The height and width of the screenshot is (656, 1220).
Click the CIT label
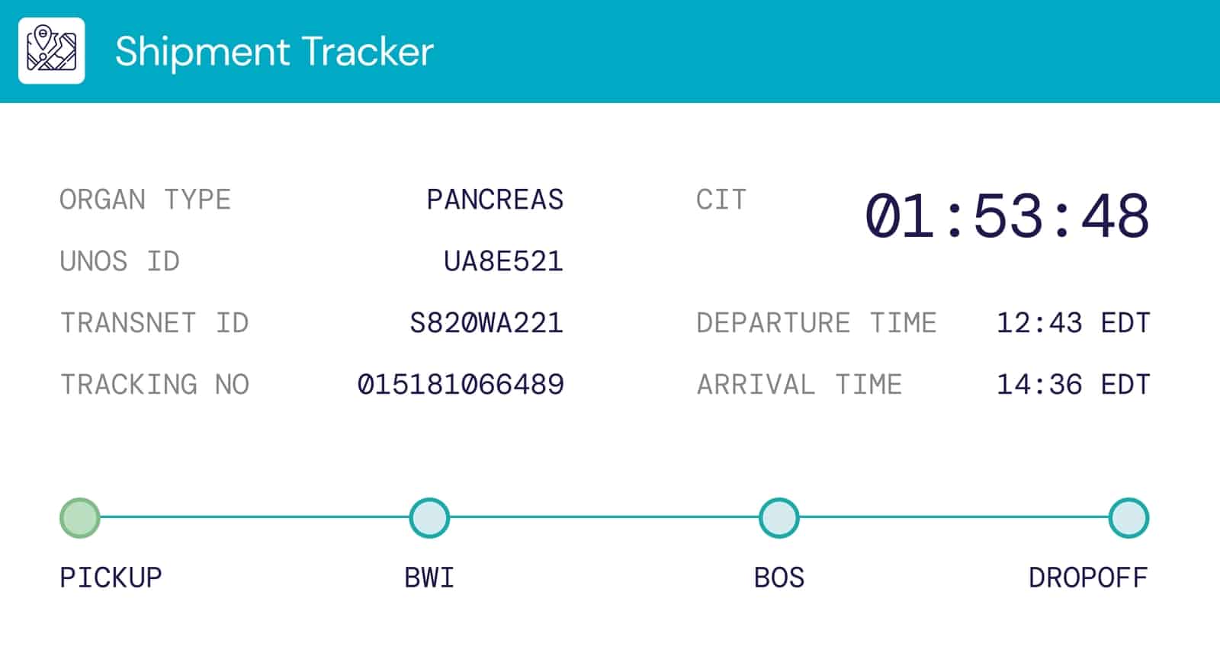pos(721,200)
